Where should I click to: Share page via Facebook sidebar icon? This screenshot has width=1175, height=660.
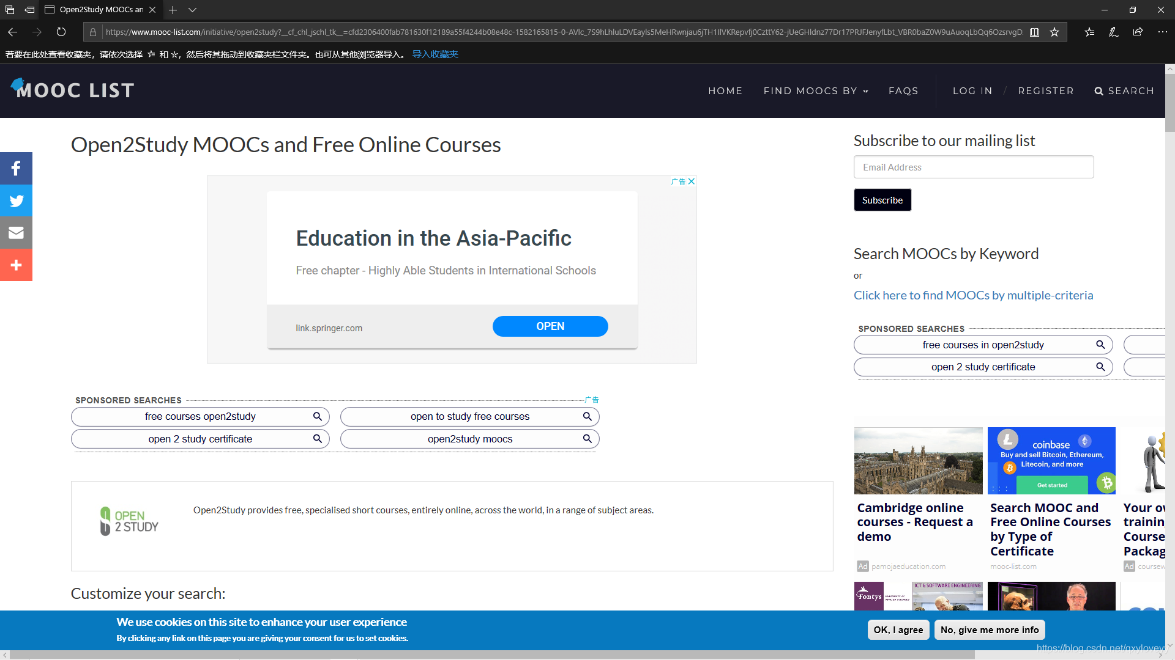(16, 168)
